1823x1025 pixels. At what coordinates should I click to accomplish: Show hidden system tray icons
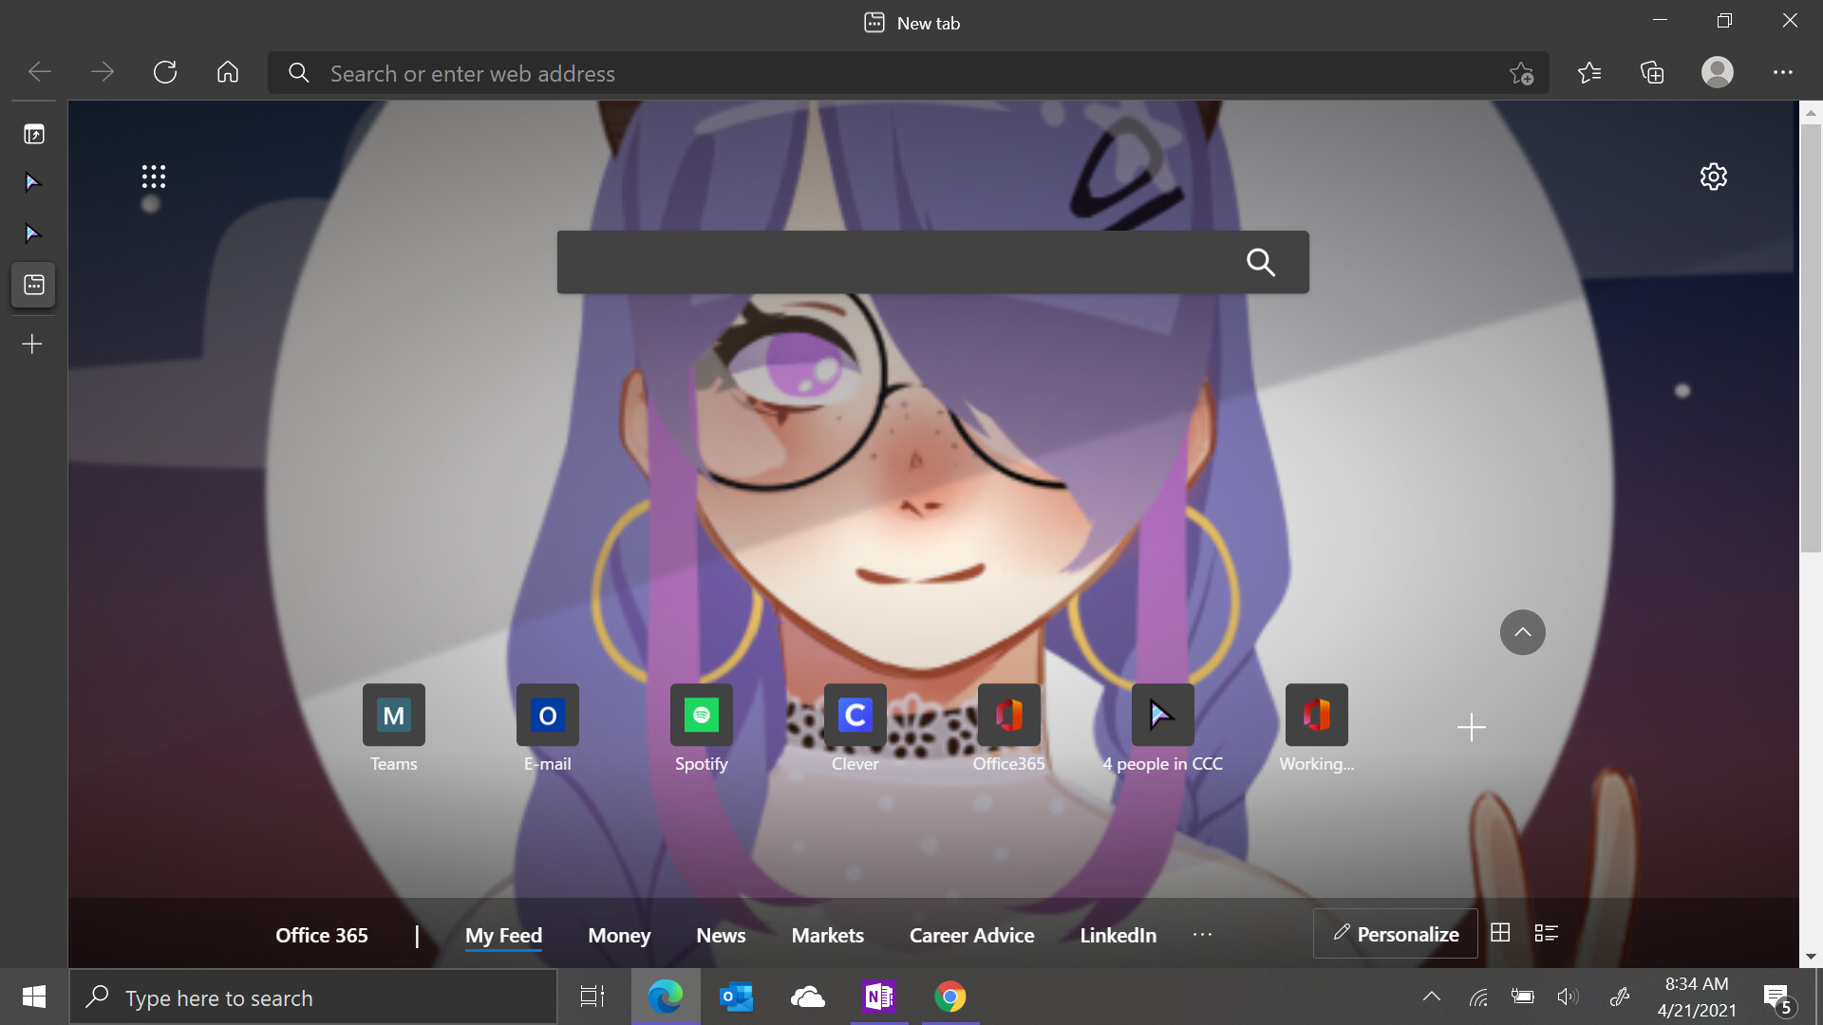[1431, 997]
